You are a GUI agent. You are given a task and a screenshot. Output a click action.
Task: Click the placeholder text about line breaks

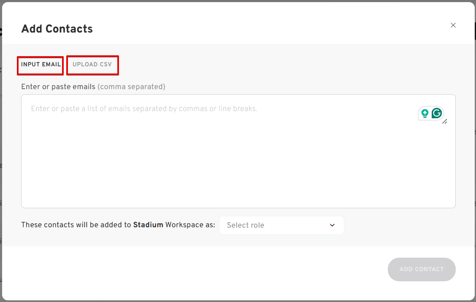tap(144, 109)
